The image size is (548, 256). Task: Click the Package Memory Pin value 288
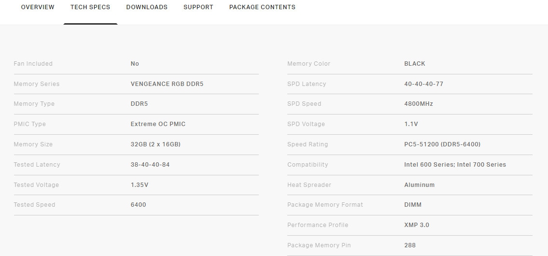coord(410,245)
